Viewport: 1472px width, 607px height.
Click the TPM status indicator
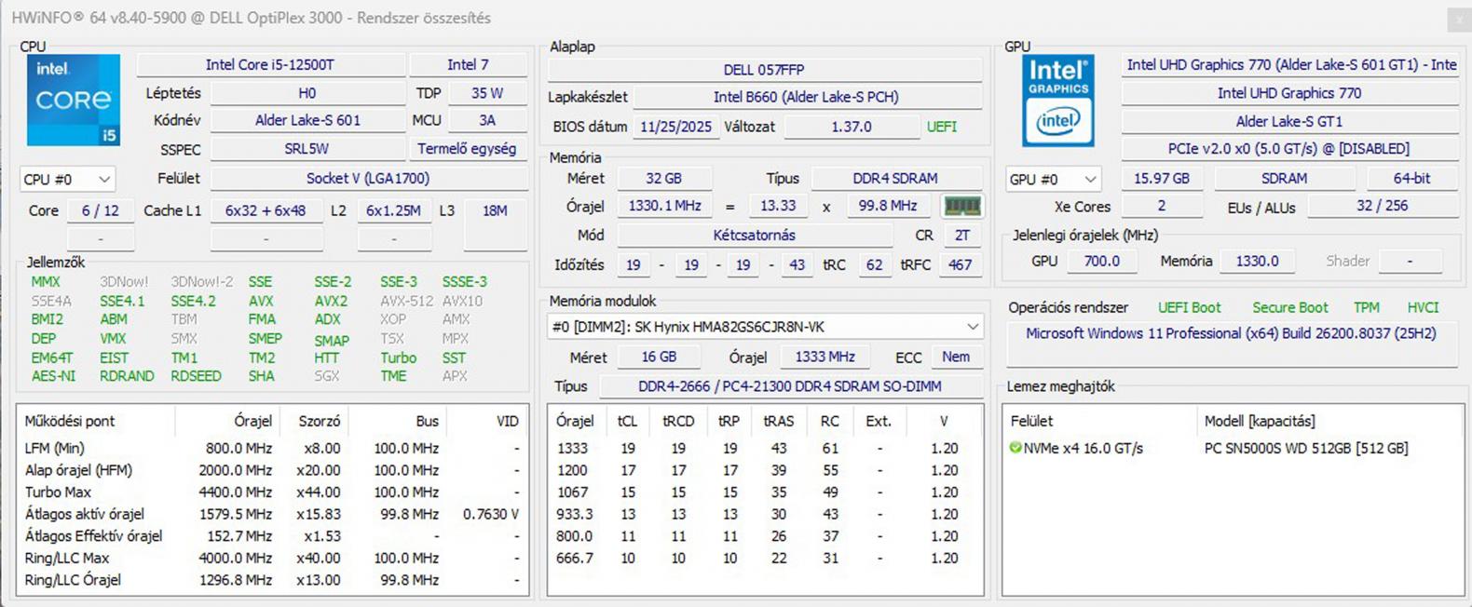pos(1366,307)
